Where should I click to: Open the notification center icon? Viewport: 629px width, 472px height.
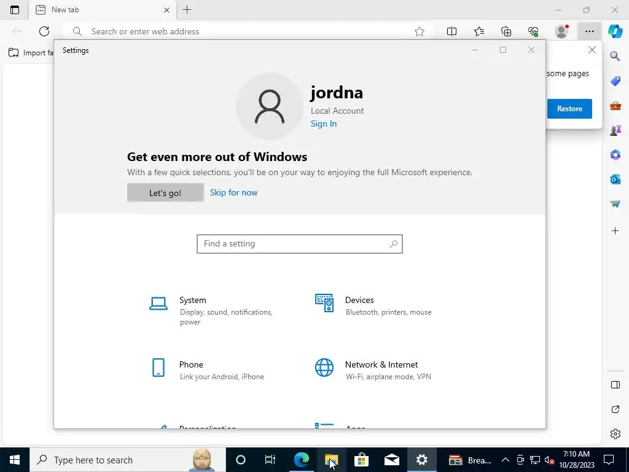pyautogui.click(x=609, y=460)
